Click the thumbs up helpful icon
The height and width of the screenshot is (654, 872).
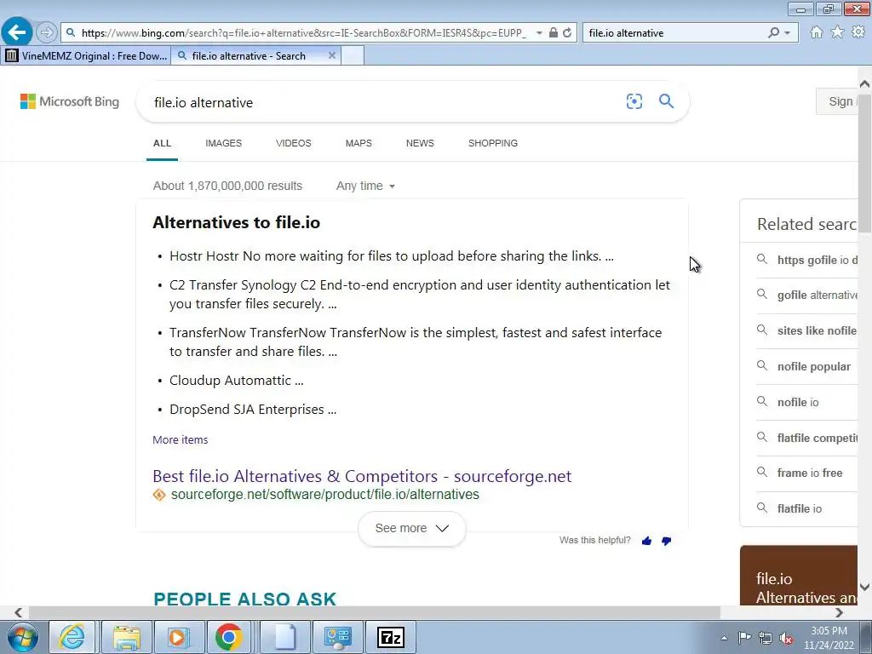pos(646,541)
